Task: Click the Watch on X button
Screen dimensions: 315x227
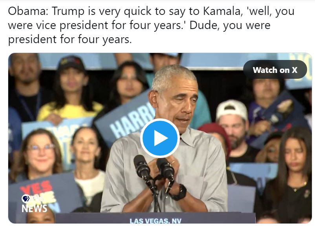Action: pyautogui.click(x=275, y=69)
